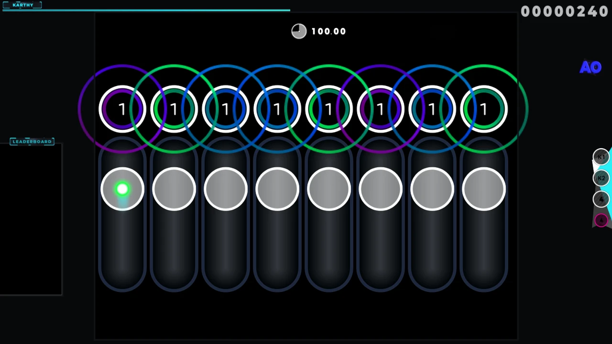
Task: Click the fifth green hit circle
Action: 328,109
